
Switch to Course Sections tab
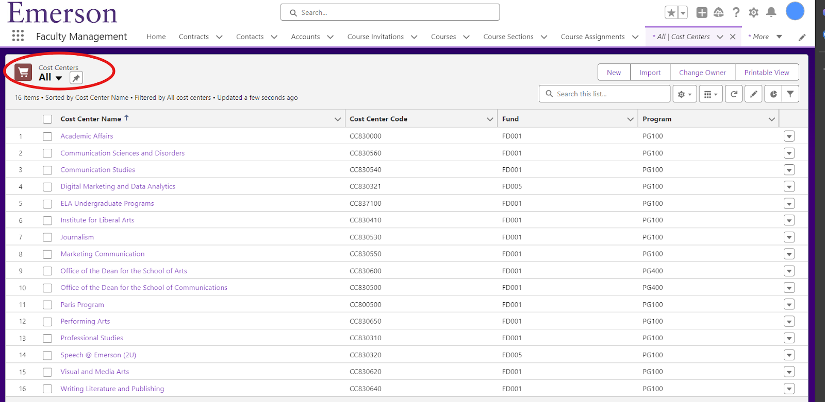pyautogui.click(x=508, y=37)
